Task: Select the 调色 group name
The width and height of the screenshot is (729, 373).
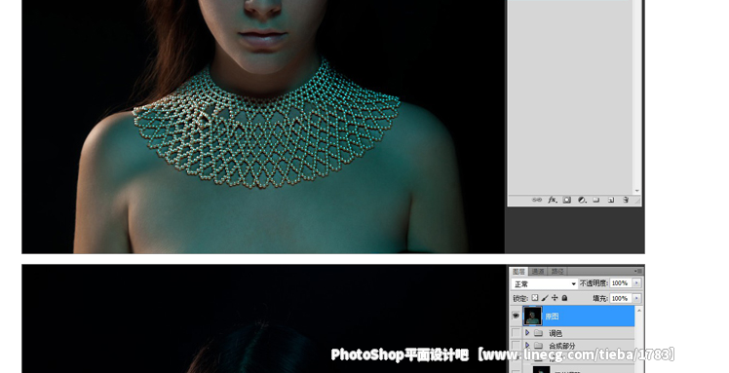Action: tap(556, 333)
